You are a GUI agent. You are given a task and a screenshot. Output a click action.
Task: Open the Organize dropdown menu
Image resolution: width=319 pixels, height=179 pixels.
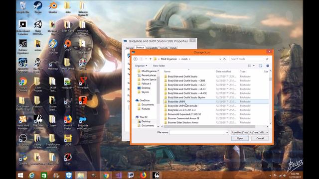pos(141,66)
